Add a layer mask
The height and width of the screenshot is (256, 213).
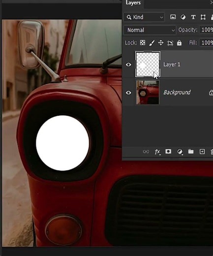tap(168, 151)
